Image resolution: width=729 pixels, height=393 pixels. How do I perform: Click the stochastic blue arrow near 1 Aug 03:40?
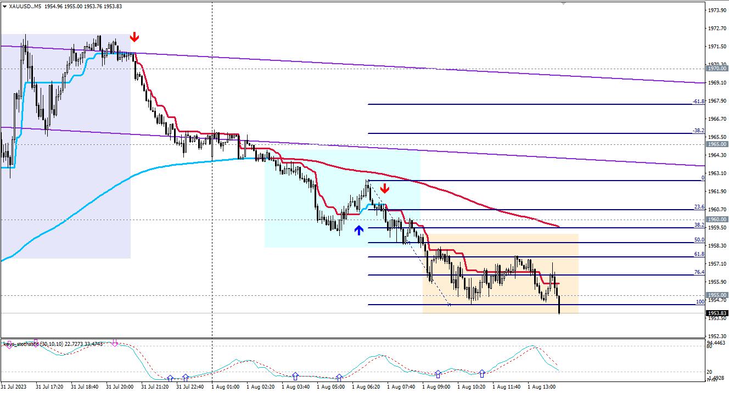point(295,377)
